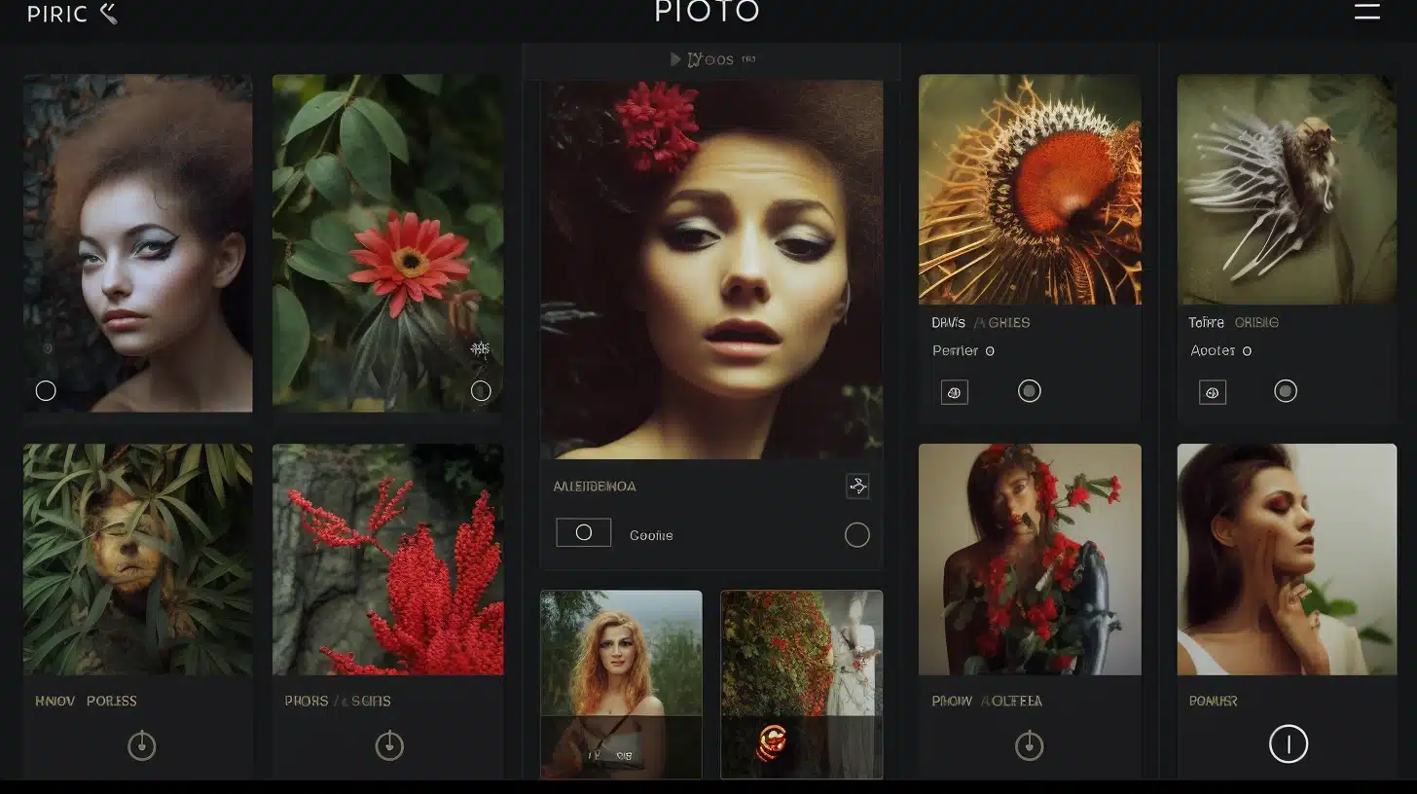Click the download icon under PHORS card
Image resolution: width=1417 pixels, height=794 pixels.
click(x=388, y=745)
